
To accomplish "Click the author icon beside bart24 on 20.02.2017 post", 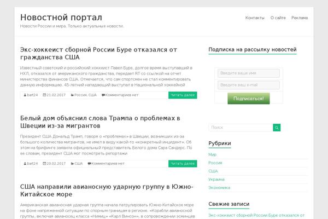I will click(x=25, y=164).
